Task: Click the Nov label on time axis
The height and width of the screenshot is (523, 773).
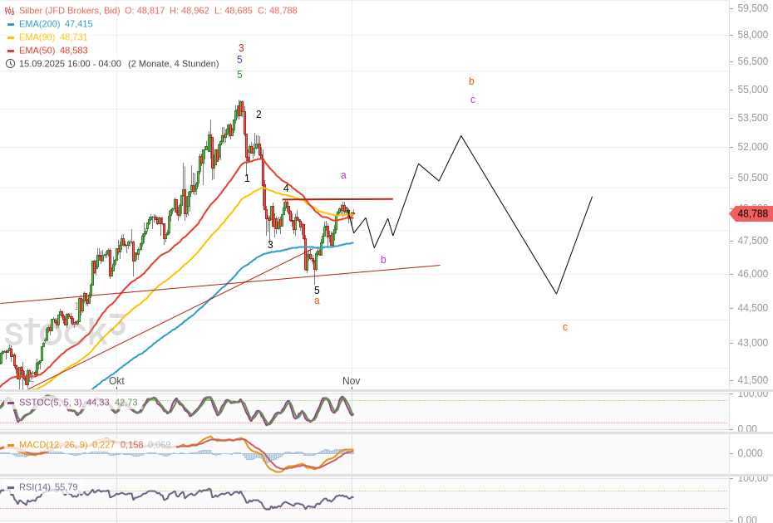Action: [351, 381]
